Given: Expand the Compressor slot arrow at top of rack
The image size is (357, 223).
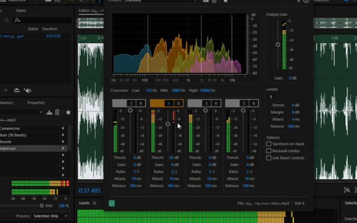Looking at the screenshot, I should click(x=63, y=128).
